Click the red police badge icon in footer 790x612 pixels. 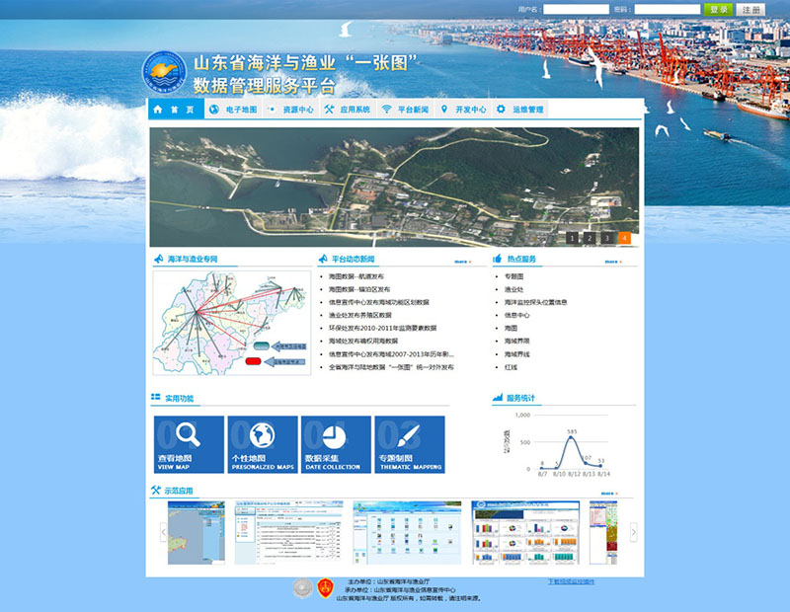pos(326,588)
